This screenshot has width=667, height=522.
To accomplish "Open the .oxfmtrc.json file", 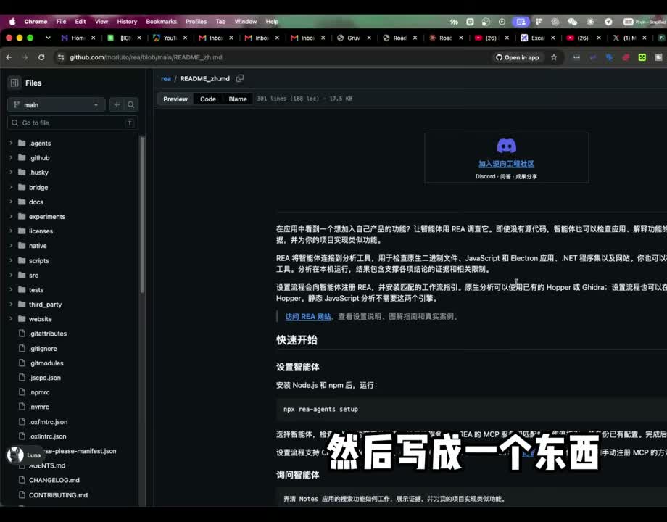I will pos(48,422).
